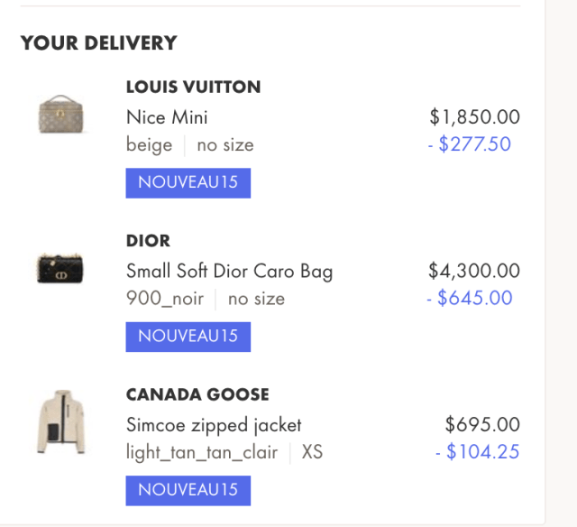Click the XS size label

[312, 452]
